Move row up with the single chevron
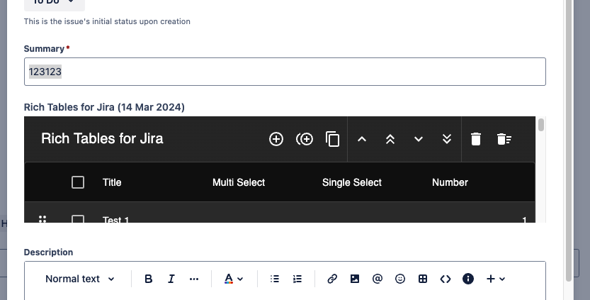This screenshot has width=590, height=300. pos(362,139)
